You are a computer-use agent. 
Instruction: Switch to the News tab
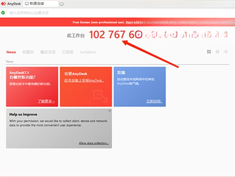(11, 52)
